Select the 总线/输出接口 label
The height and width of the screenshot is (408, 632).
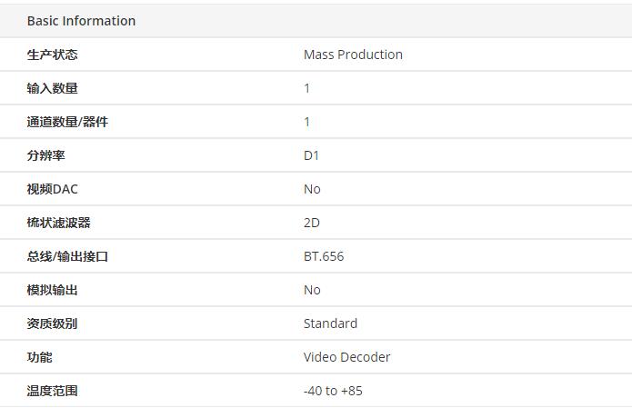[x=67, y=256]
